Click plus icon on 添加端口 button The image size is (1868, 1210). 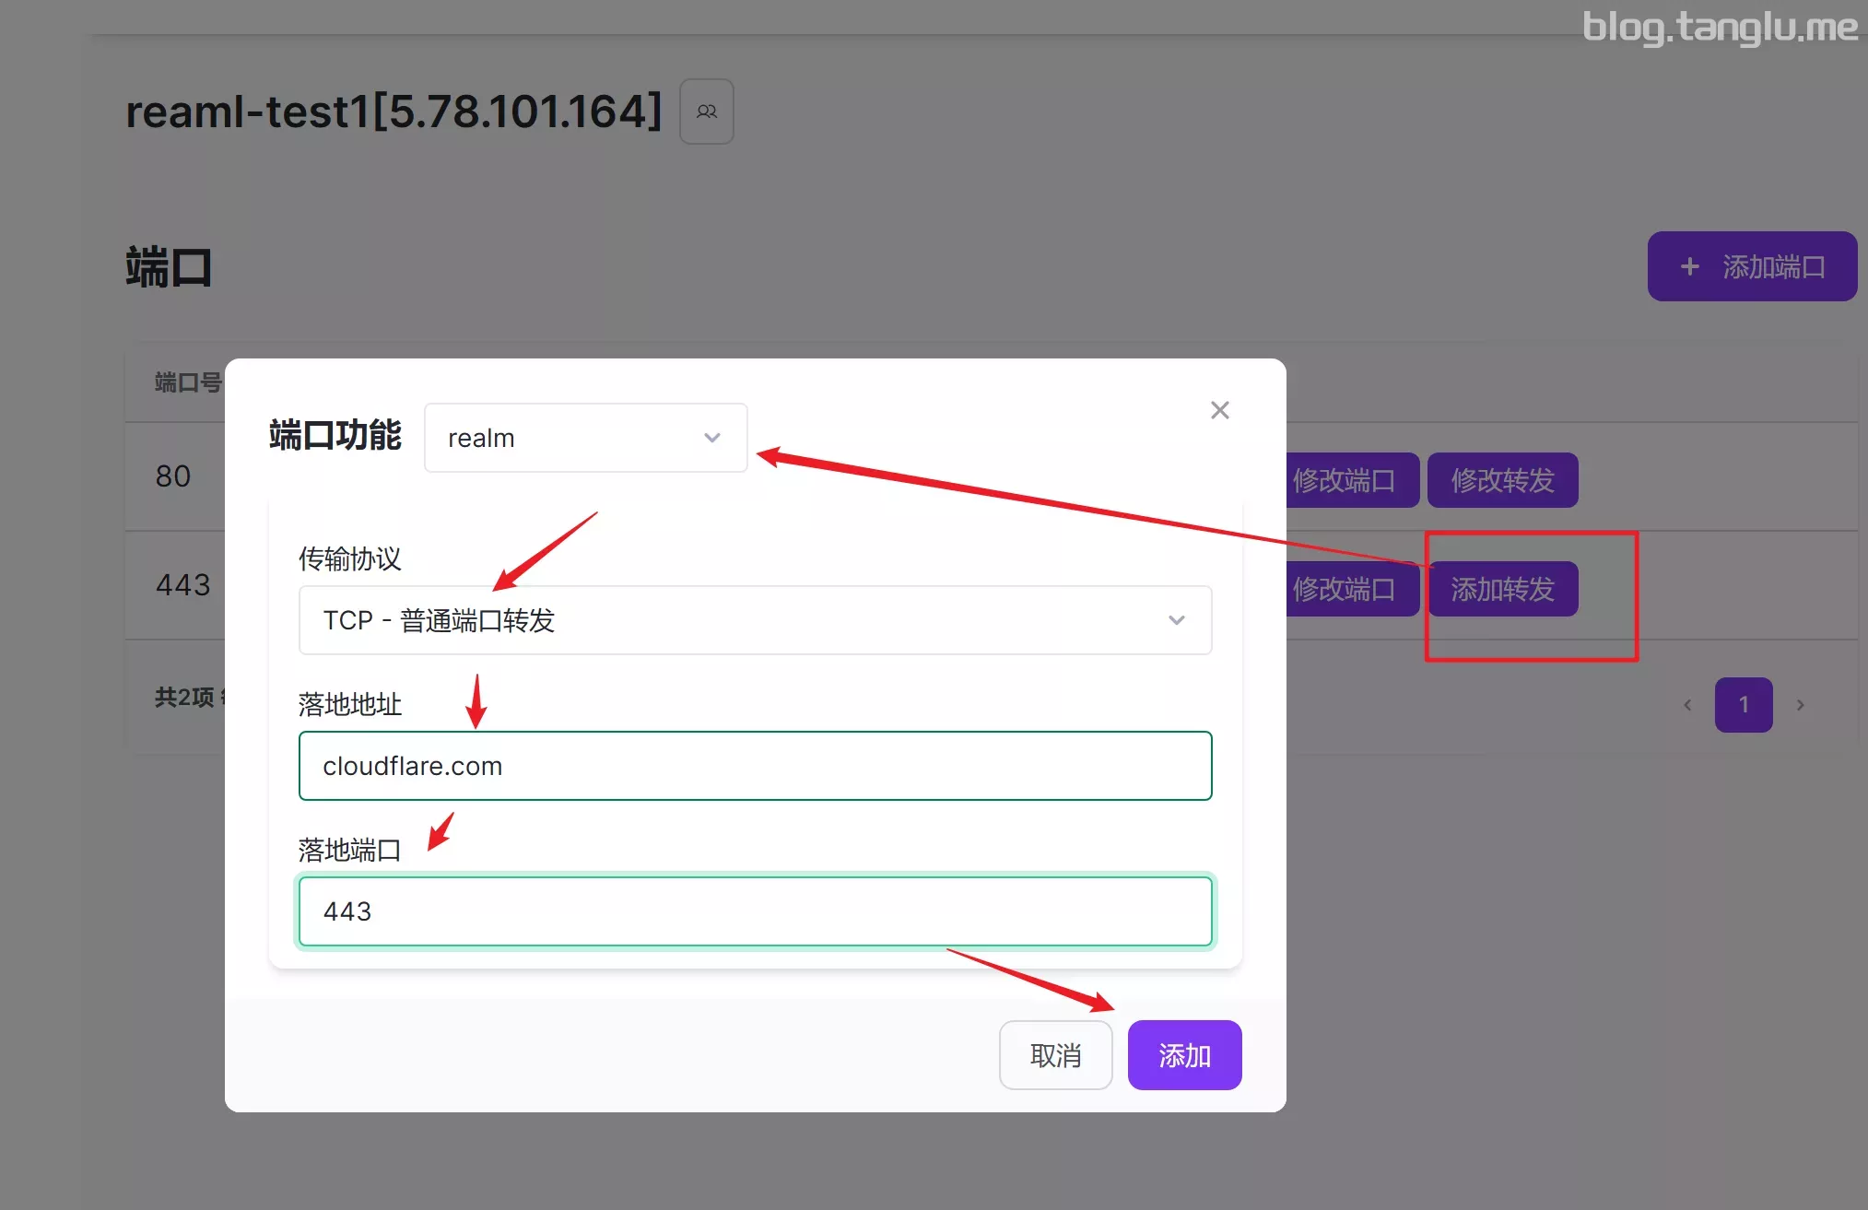click(x=1689, y=267)
